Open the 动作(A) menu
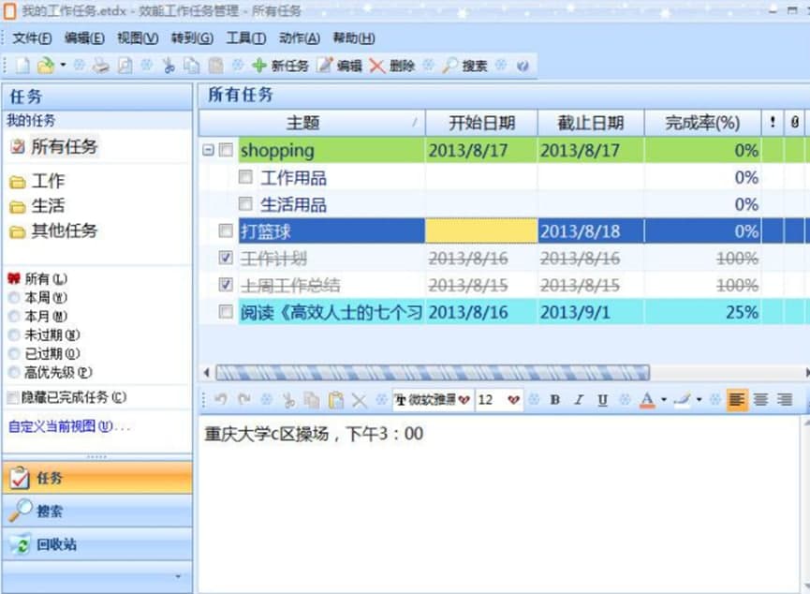The height and width of the screenshot is (594, 810). coord(299,37)
